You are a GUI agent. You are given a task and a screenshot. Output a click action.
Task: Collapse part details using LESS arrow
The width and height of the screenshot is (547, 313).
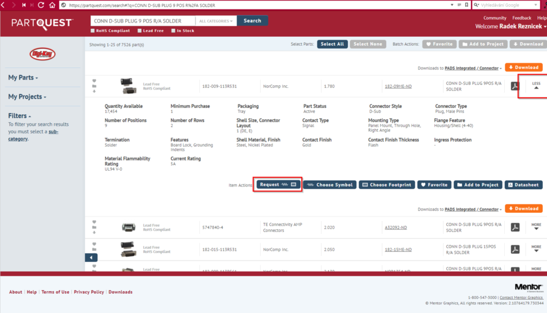point(536,86)
